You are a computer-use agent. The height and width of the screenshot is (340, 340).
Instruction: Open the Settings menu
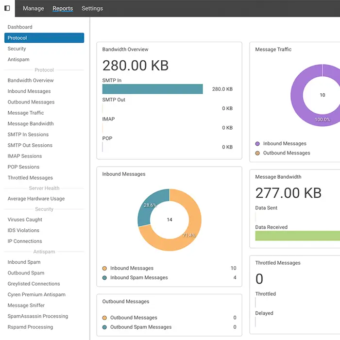pyautogui.click(x=92, y=8)
